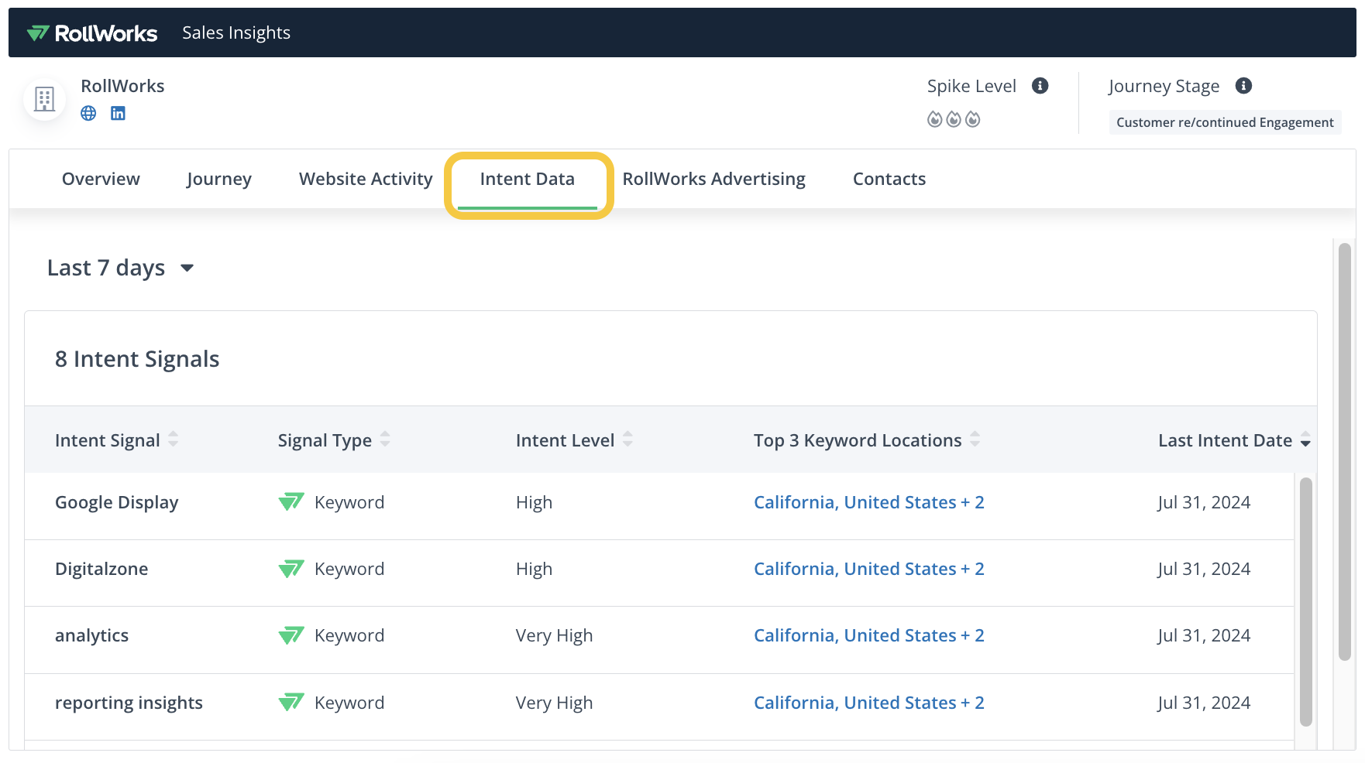
Task: Open the RollWorks Advertising tab
Action: (x=713, y=179)
